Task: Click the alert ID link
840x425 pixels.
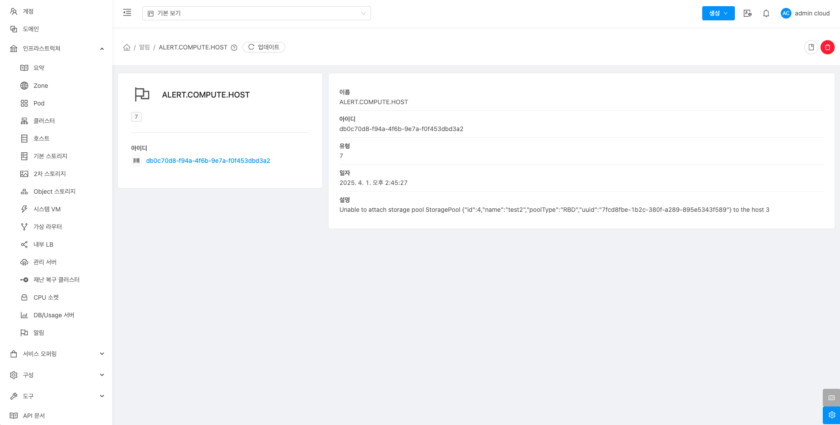Action: (x=208, y=161)
